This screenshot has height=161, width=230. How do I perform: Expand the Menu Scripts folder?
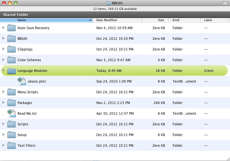pyautogui.click(x=3, y=92)
